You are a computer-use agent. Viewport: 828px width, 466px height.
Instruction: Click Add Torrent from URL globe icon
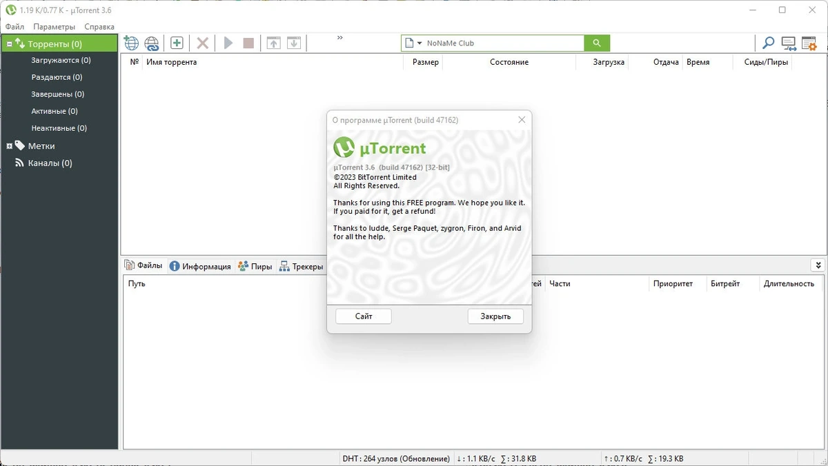point(131,43)
